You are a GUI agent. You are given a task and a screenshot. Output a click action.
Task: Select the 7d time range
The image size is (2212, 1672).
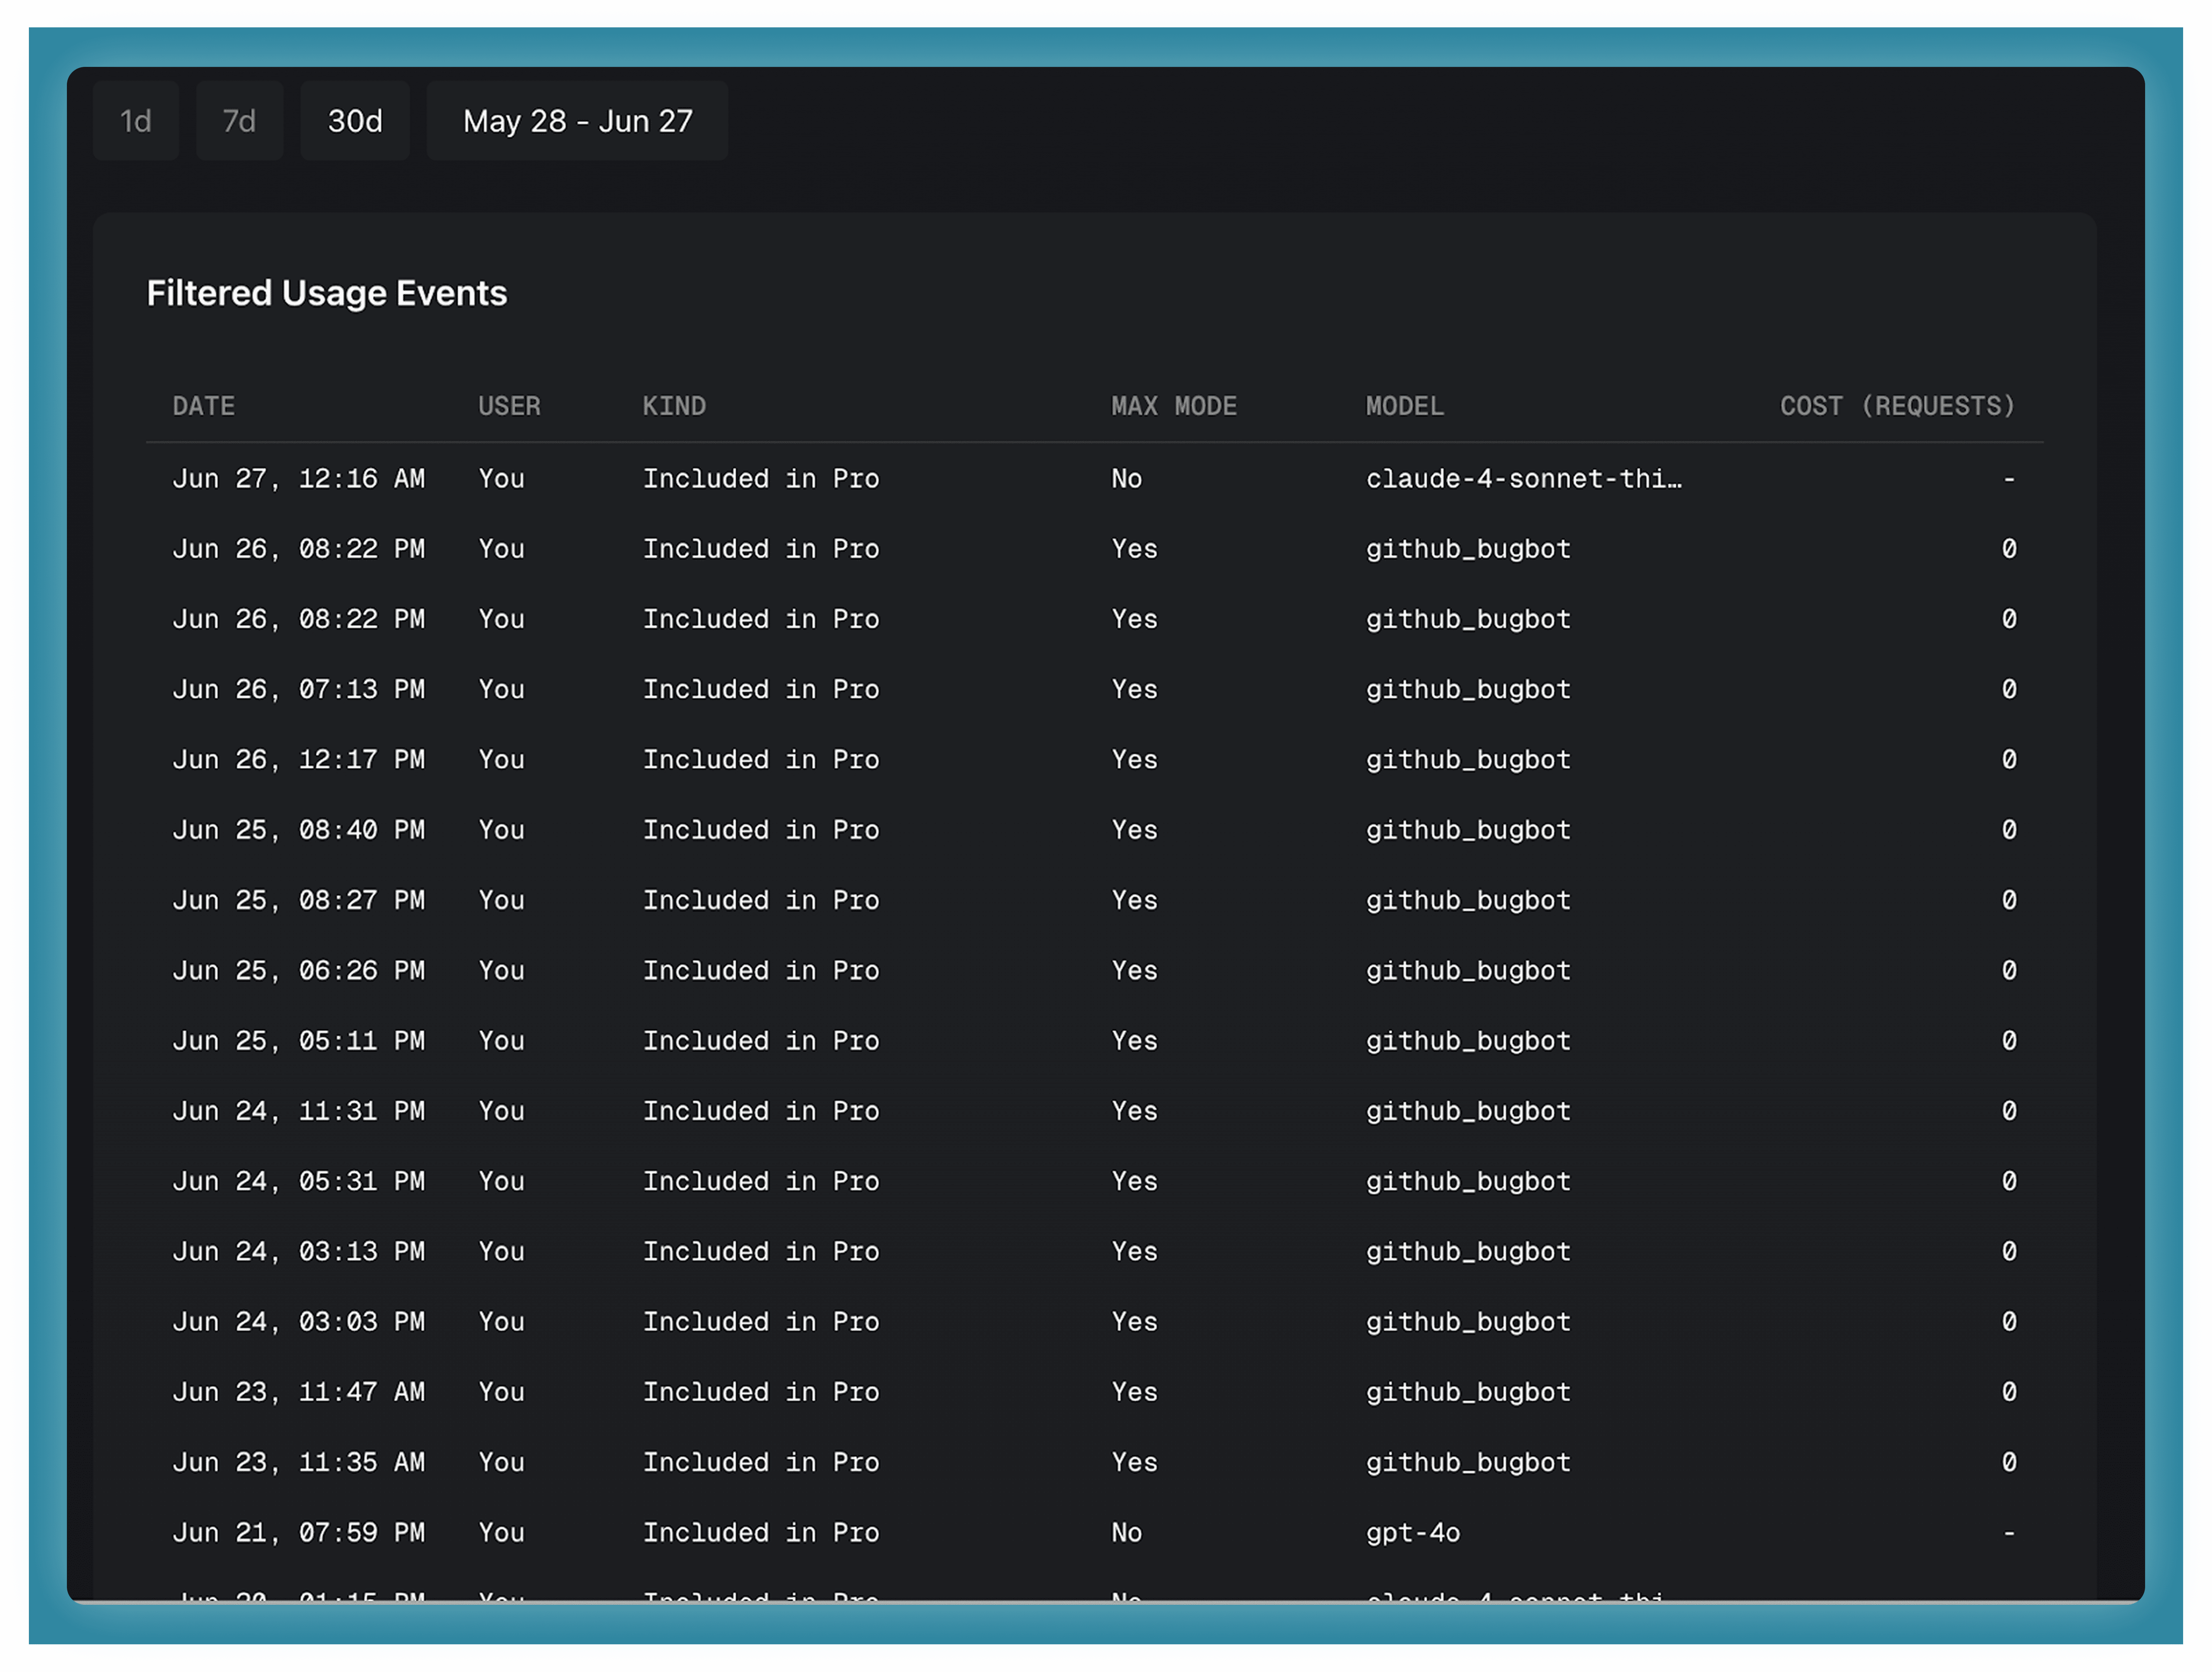coord(239,121)
